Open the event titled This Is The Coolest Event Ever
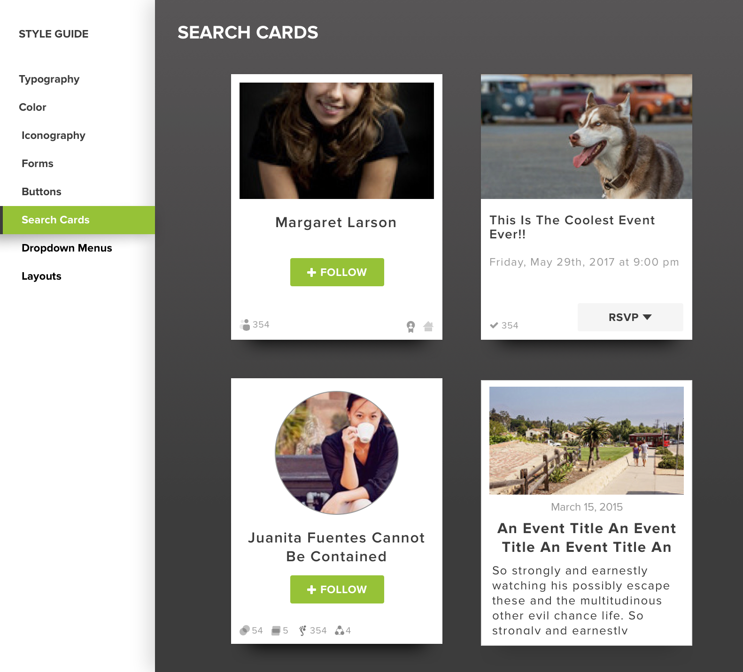 (572, 227)
